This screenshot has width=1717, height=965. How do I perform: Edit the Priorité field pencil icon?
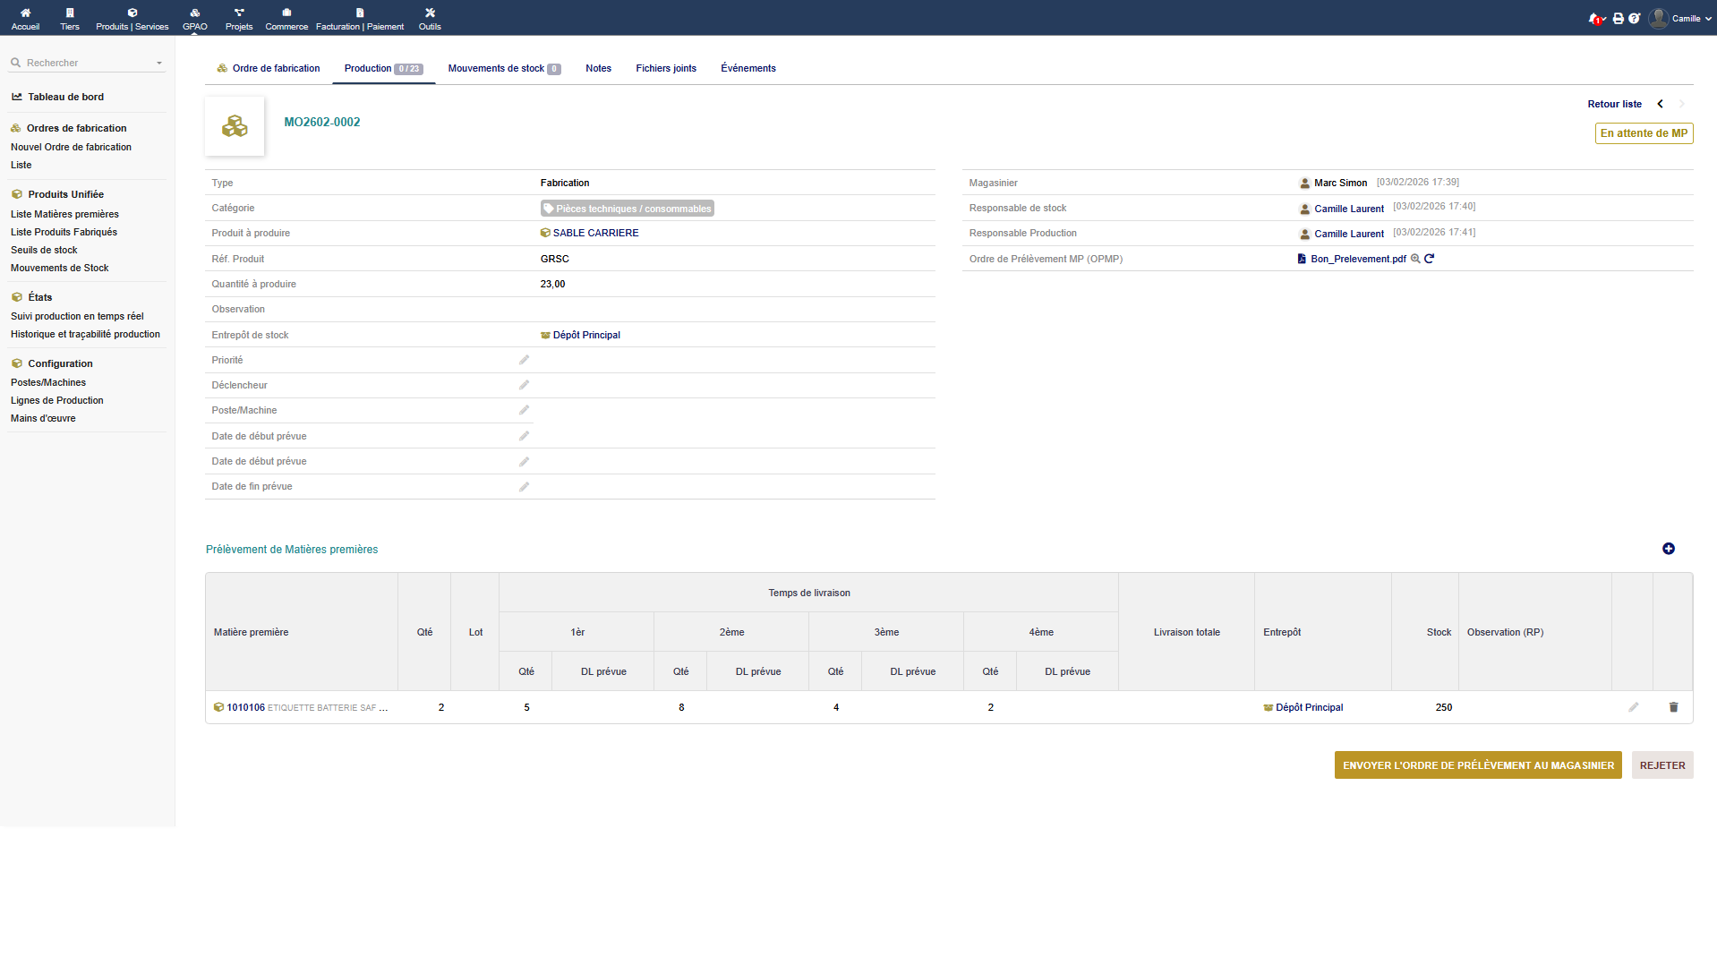coord(524,360)
